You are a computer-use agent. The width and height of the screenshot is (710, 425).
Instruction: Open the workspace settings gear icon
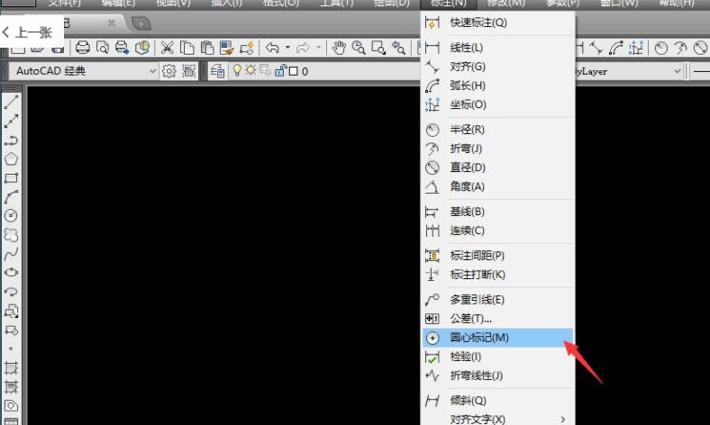[168, 71]
